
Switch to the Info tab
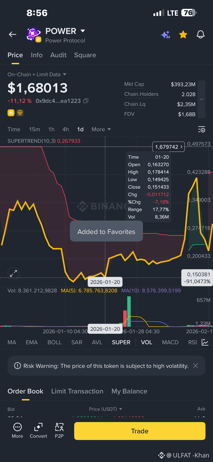point(37,55)
